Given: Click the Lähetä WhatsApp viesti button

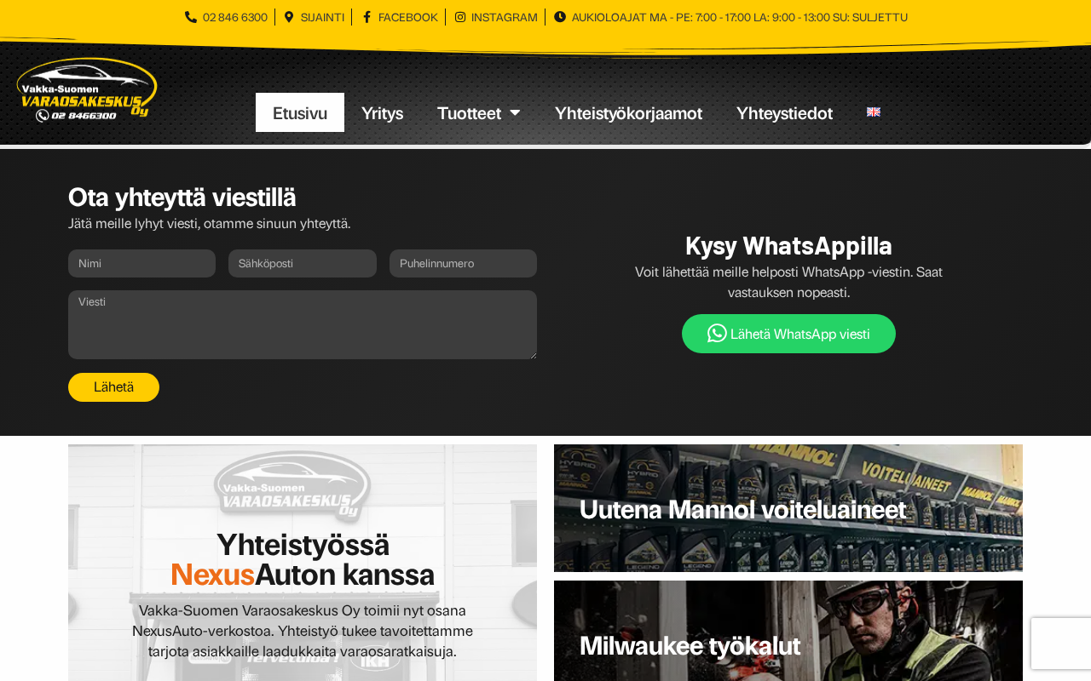Looking at the screenshot, I should pyautogui.click(x=788, y=334).
